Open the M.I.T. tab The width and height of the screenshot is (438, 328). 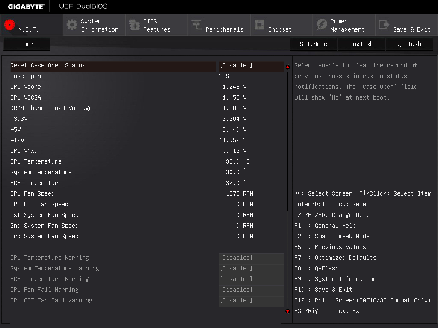pyautogui.click(x=32, y=25)
